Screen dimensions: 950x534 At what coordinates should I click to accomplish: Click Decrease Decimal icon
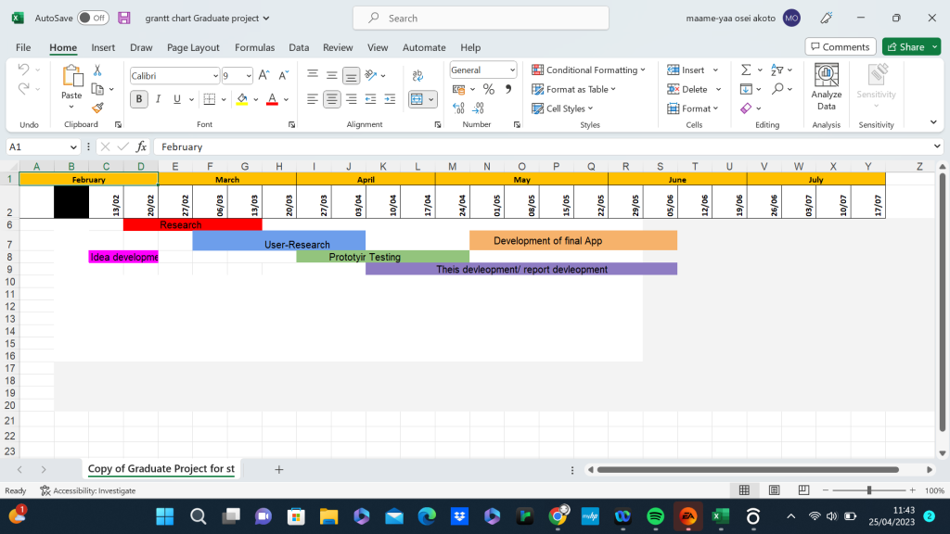[x=478, y=108]
